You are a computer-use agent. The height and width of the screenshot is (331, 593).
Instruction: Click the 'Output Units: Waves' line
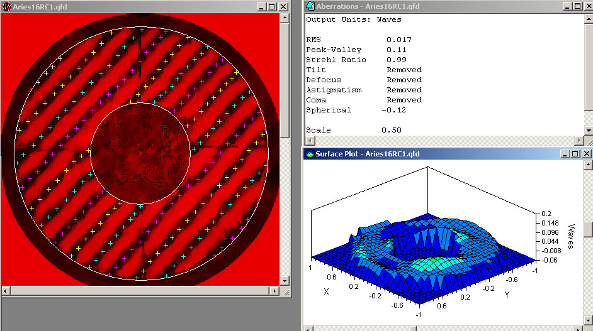354,19
